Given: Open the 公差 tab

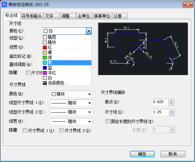Looking at the screenshot, I should 120,16.
